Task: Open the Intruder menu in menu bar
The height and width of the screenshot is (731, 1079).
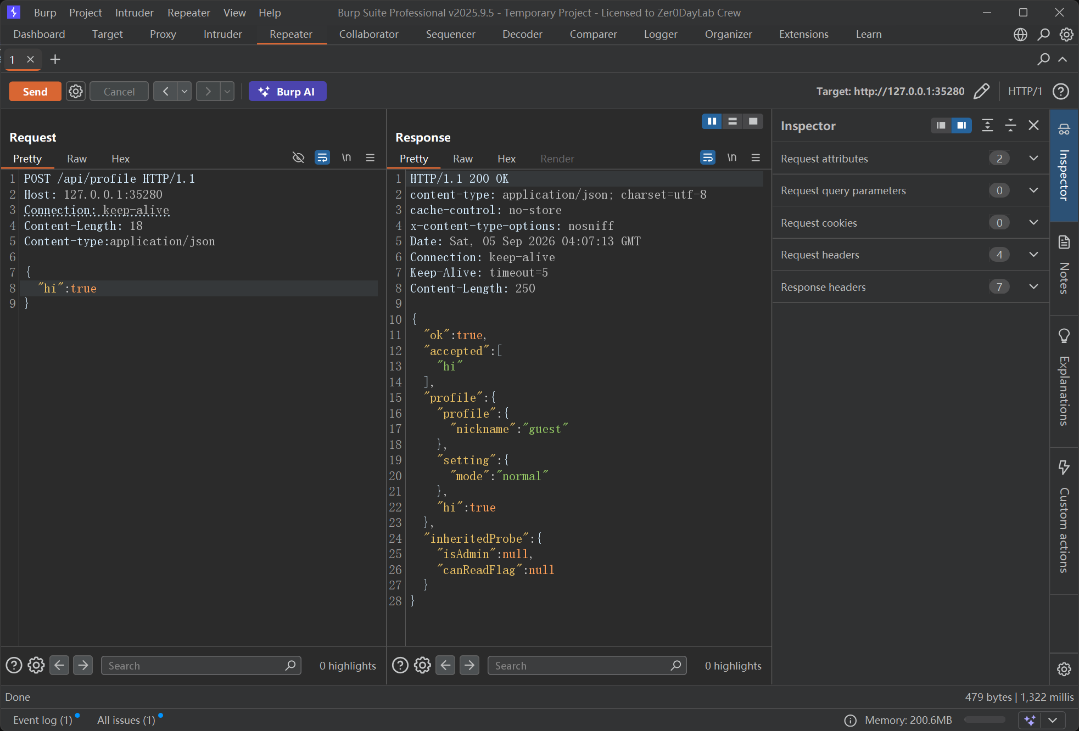Action: click(134, 12)
